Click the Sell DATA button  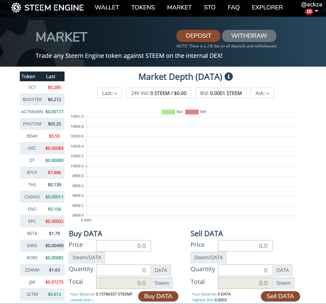[x=280, y=296]
